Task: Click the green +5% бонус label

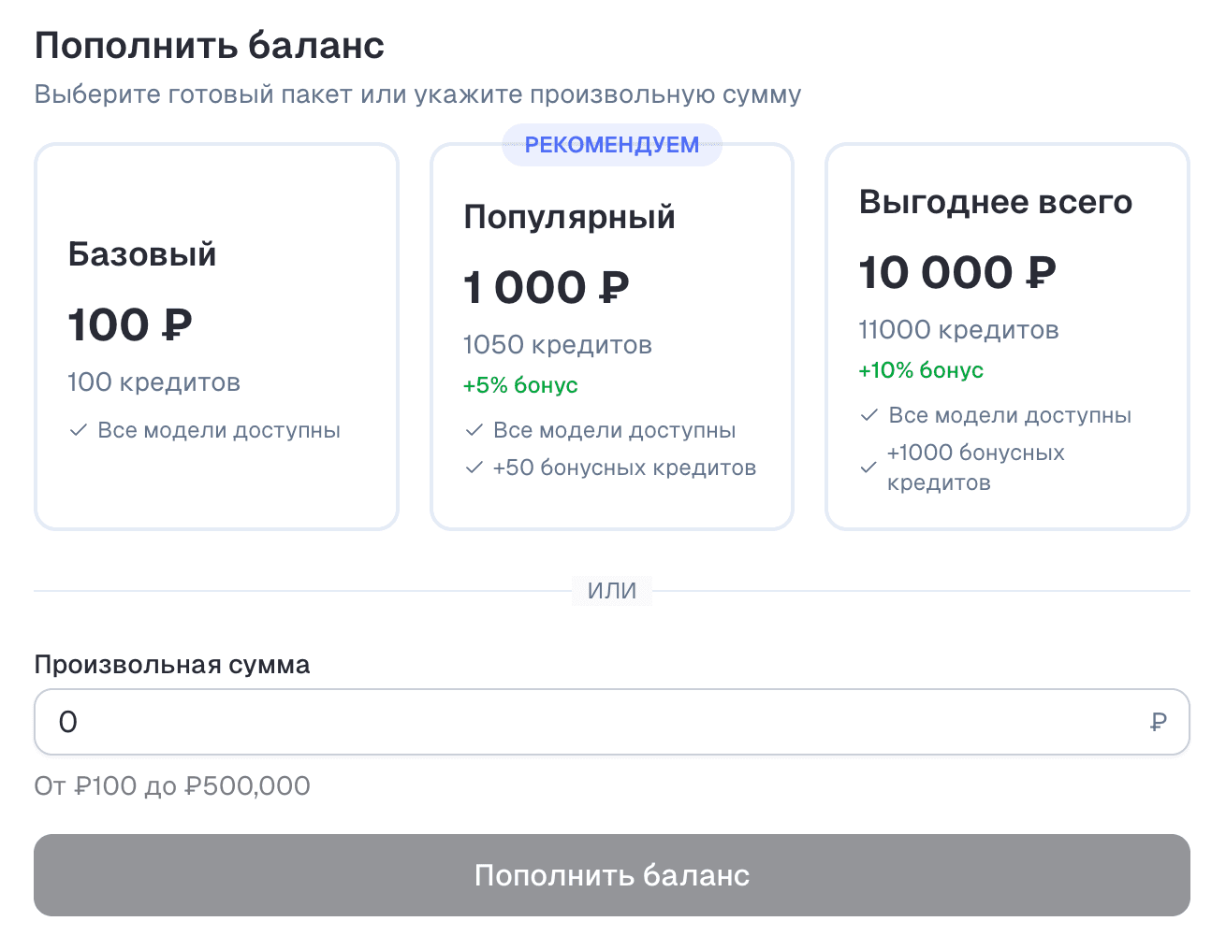Action: coord(520,384)
